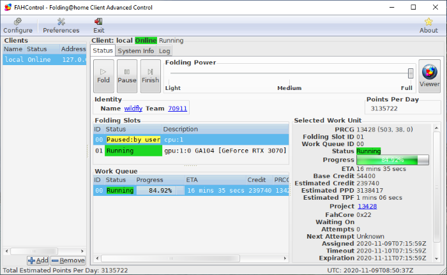447x275 pixels.
Task: Click the FAHControl title bar app icon
Action: pos(8,8)
